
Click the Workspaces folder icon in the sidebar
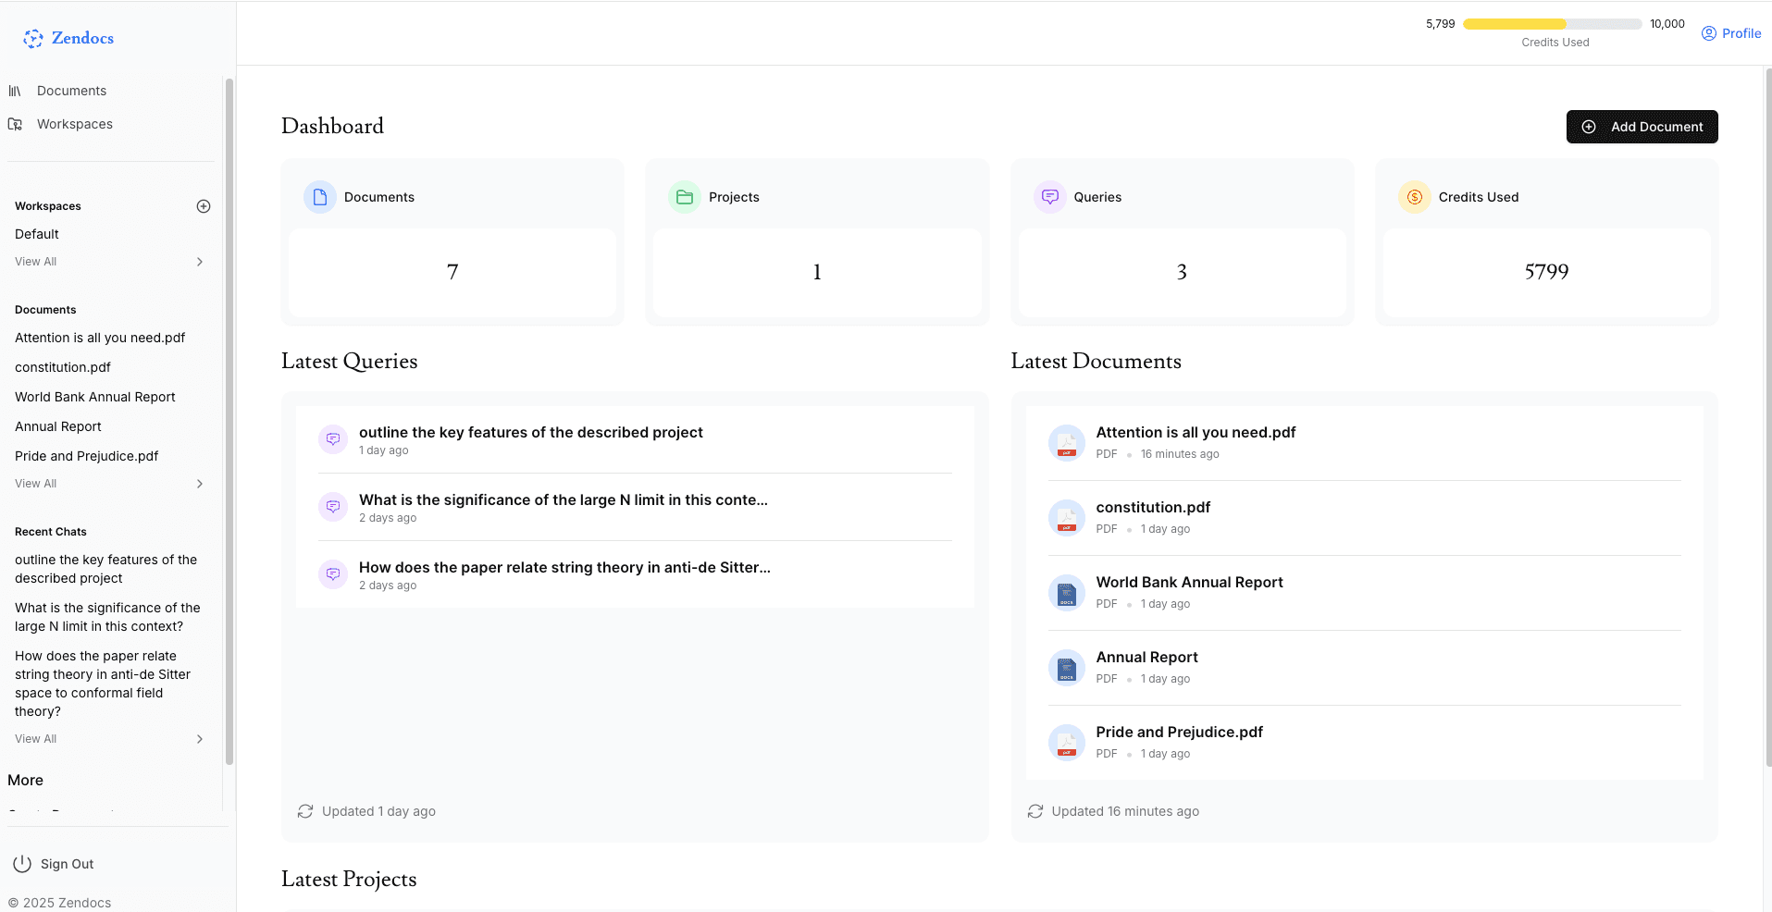[x=16, y=123]
